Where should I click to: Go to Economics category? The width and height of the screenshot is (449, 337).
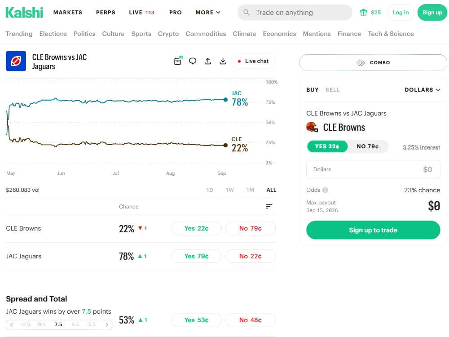(x=279, y=34)
